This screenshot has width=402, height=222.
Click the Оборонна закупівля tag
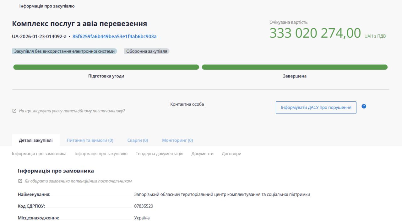[x=146, y=51]
